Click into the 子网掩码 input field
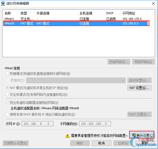 pyautogui.click(x=95, y=124)
